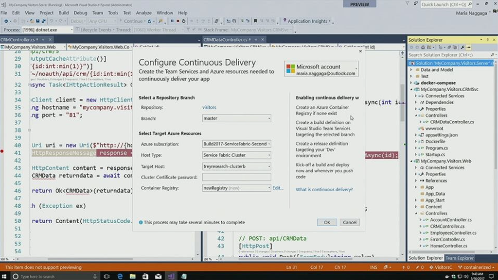Click the Quick Launch search box
Viewport: 498px width, 280px height.
[x=446, y=4]
